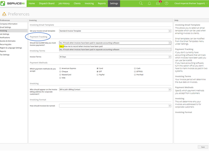
Task: Go to the Reports tab
Action: (x=102, y=3)
